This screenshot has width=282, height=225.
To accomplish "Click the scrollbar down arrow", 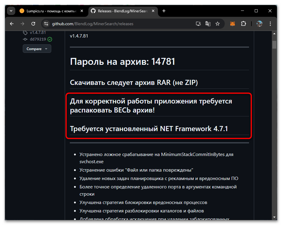I will (x=274, y=217).
